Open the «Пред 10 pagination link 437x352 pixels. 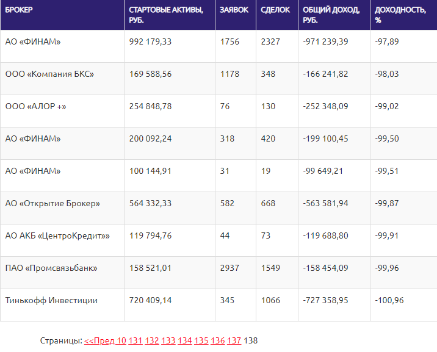(x=105, y=340)
